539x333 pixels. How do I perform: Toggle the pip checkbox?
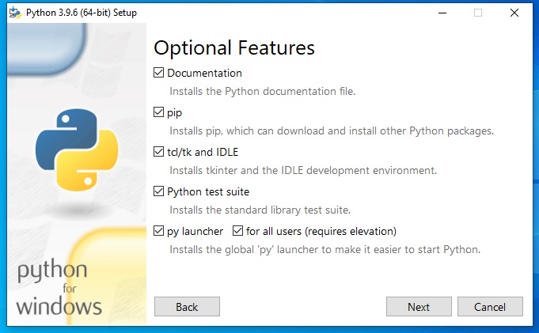159,112
